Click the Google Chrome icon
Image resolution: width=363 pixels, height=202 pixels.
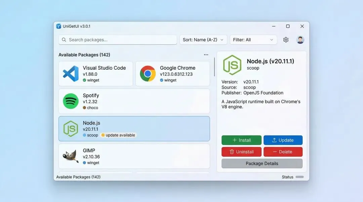tap(148, 74)
